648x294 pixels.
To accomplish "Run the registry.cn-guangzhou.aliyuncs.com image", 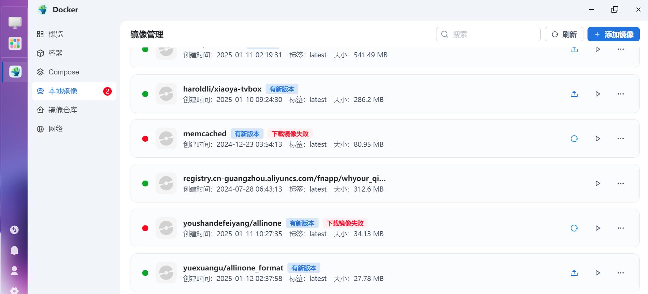I will point(598,183).
